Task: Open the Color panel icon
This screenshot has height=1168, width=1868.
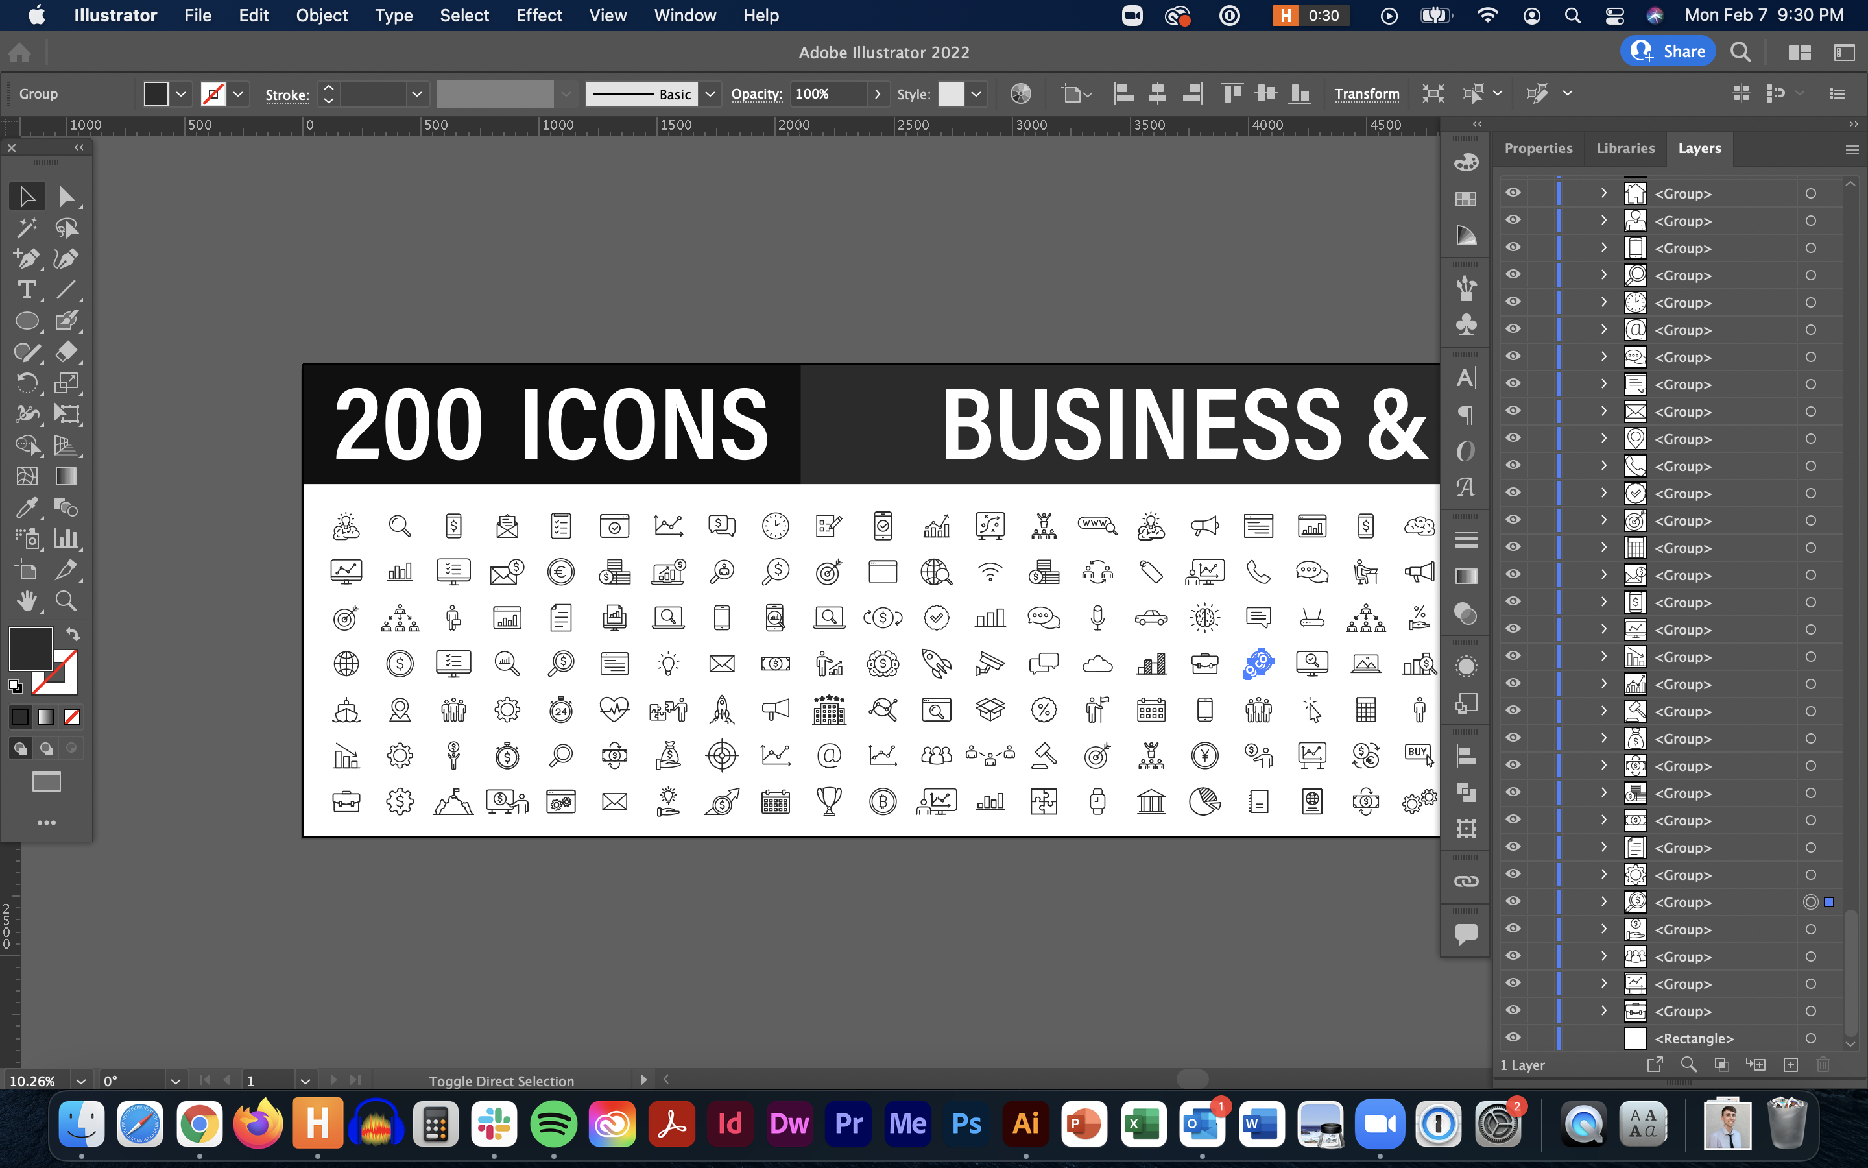Action: click(1465, 162)
